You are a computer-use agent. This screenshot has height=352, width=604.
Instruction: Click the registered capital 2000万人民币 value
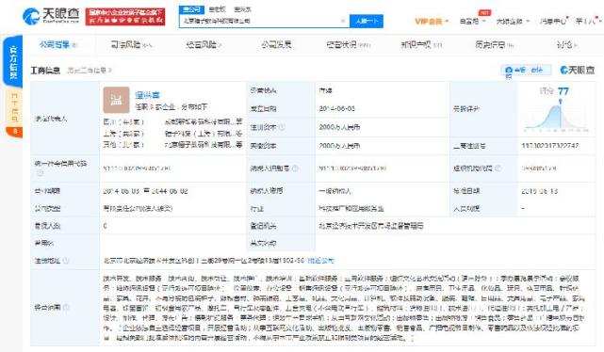point(339,127)
